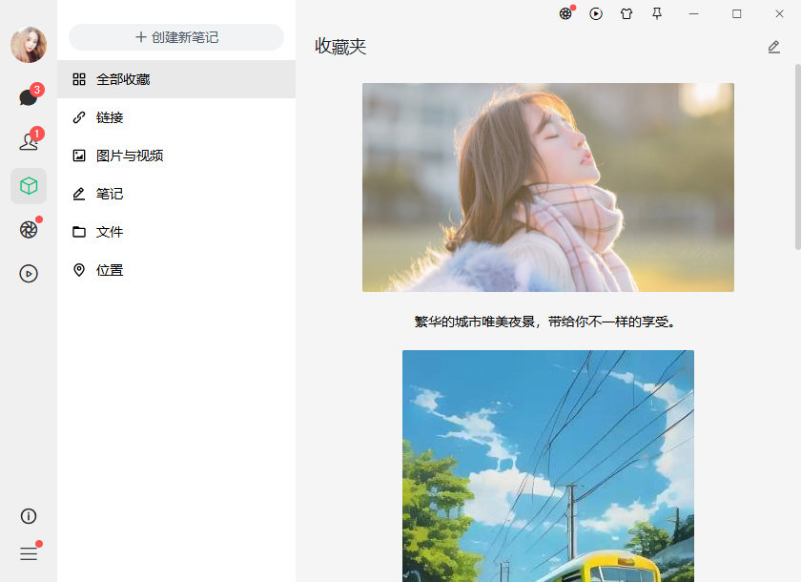Image resolution: width=801 pixels, height=582 pixels.
Task: Select the 链接 category
Action: [176, 117]
